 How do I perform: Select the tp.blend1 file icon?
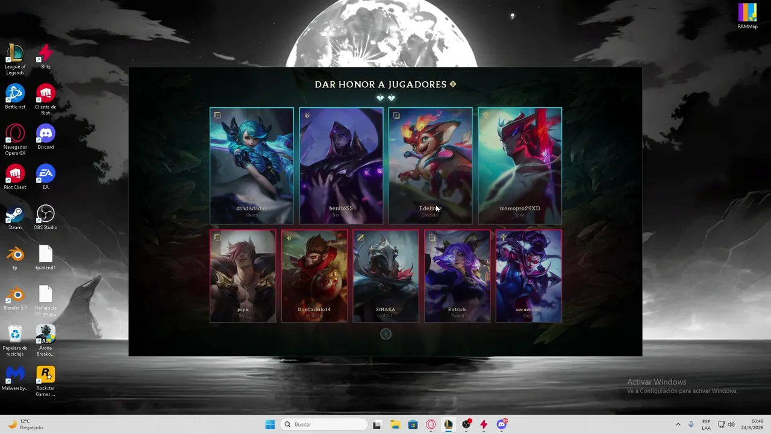[x=46, y=257]
